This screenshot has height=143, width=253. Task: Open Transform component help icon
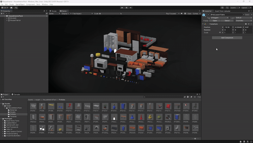(x=246, y=24)
